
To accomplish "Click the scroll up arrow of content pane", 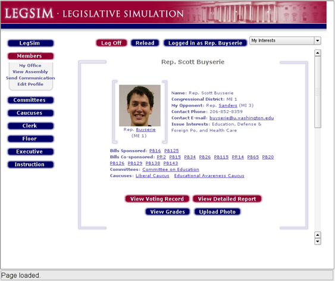I will pyautogui.click(x=318, y=53).
